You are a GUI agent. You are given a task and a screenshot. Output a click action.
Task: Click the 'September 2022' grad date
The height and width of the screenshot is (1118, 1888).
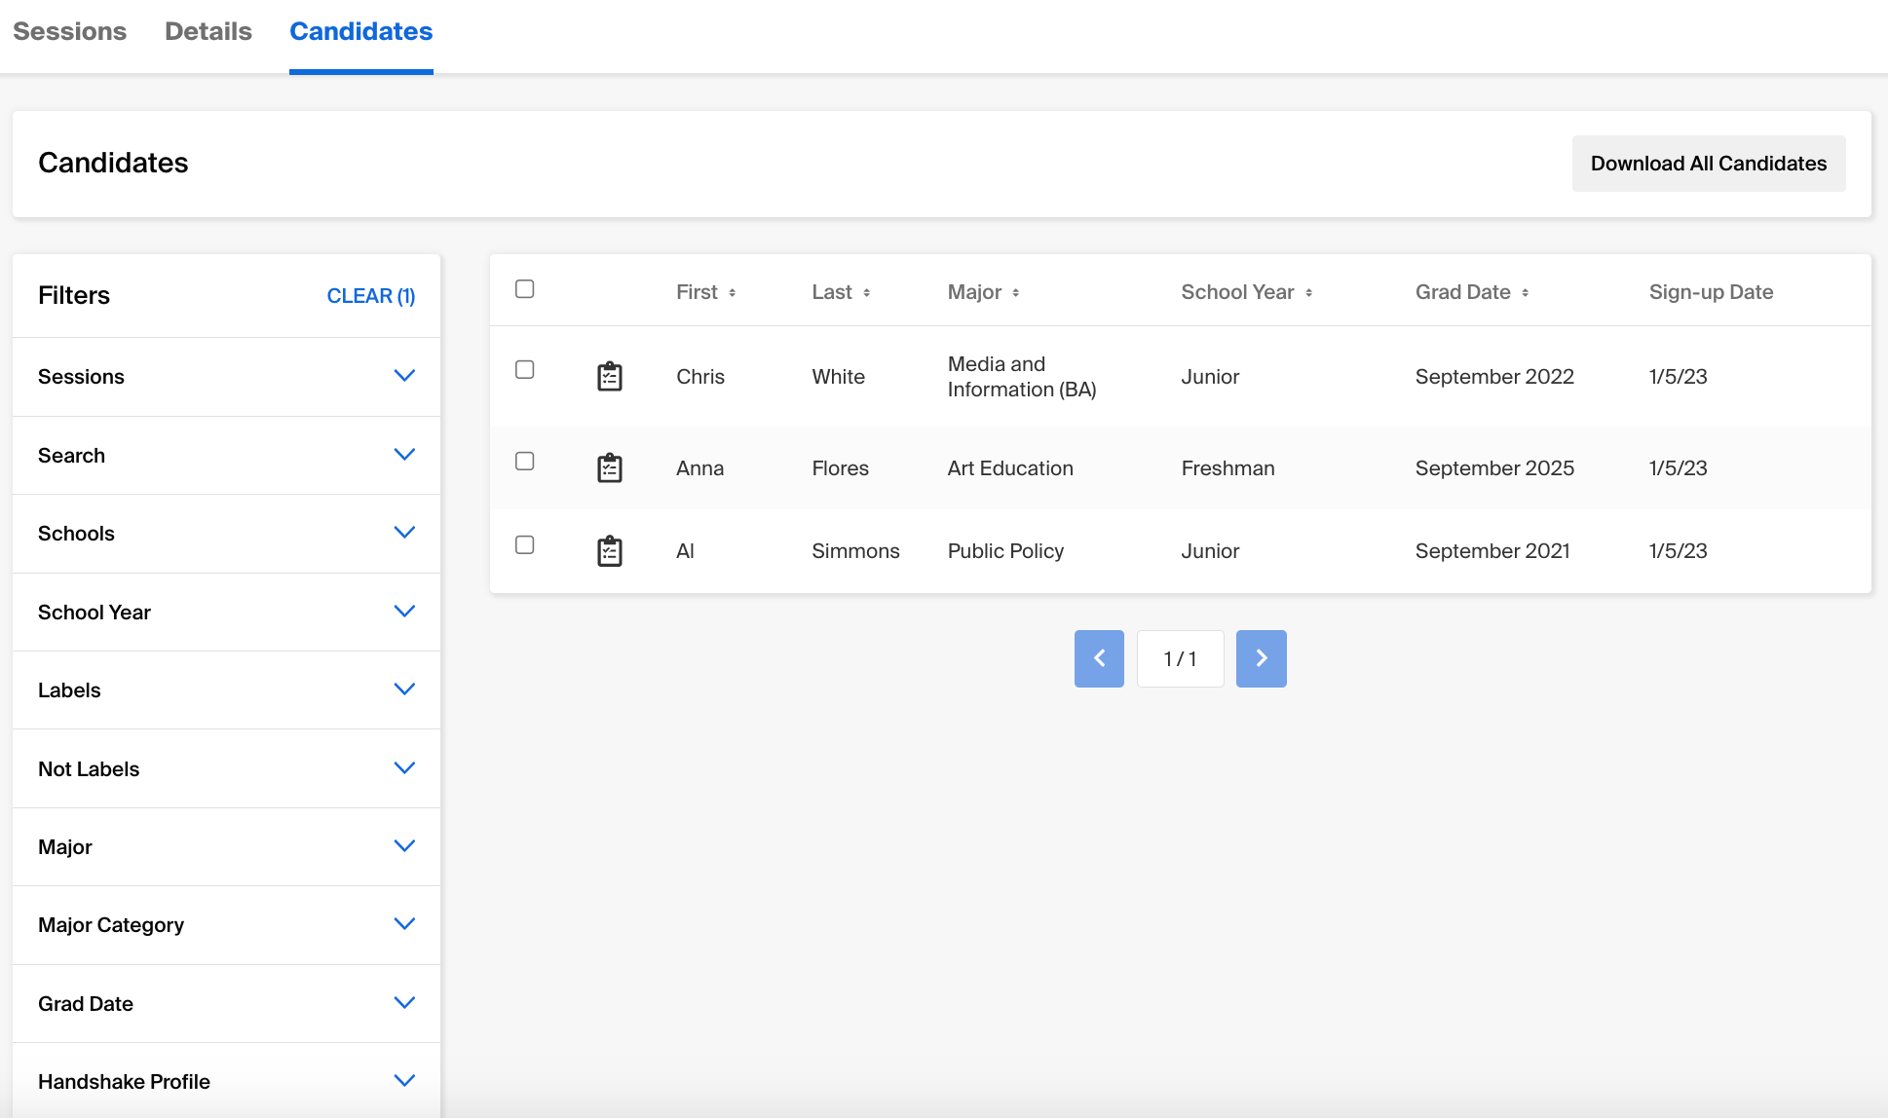(x=1494, y=377)
